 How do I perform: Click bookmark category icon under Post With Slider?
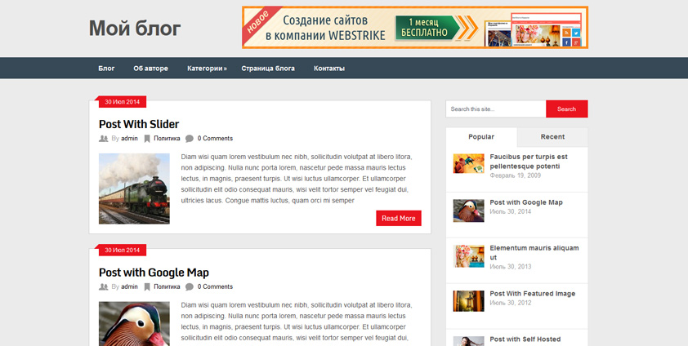(147, 139)
